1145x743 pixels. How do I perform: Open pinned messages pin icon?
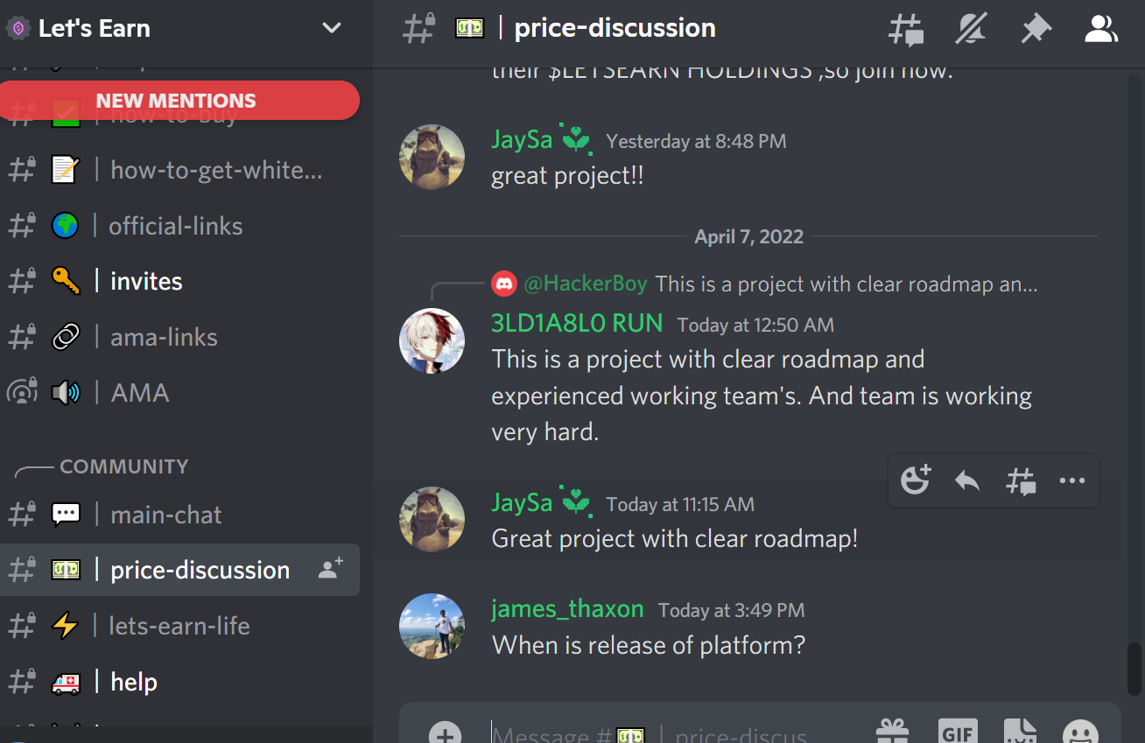tap(1036, 29)
